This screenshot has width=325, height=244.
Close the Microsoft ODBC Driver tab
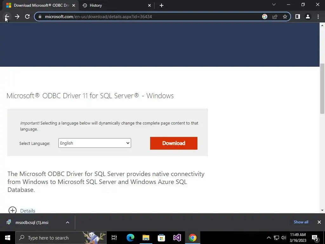coord(74,5)
